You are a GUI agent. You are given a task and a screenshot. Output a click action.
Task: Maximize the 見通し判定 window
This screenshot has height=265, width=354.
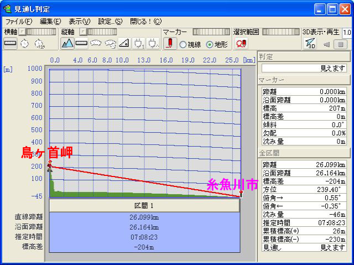click(332, 9)
